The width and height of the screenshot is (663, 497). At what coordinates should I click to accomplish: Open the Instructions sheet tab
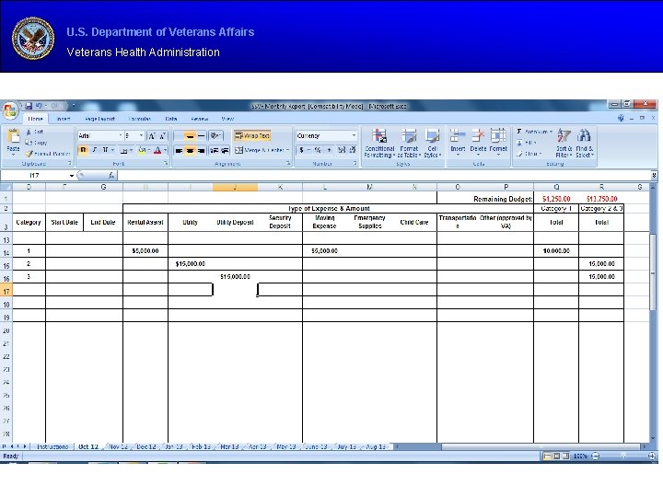point(52,446)
